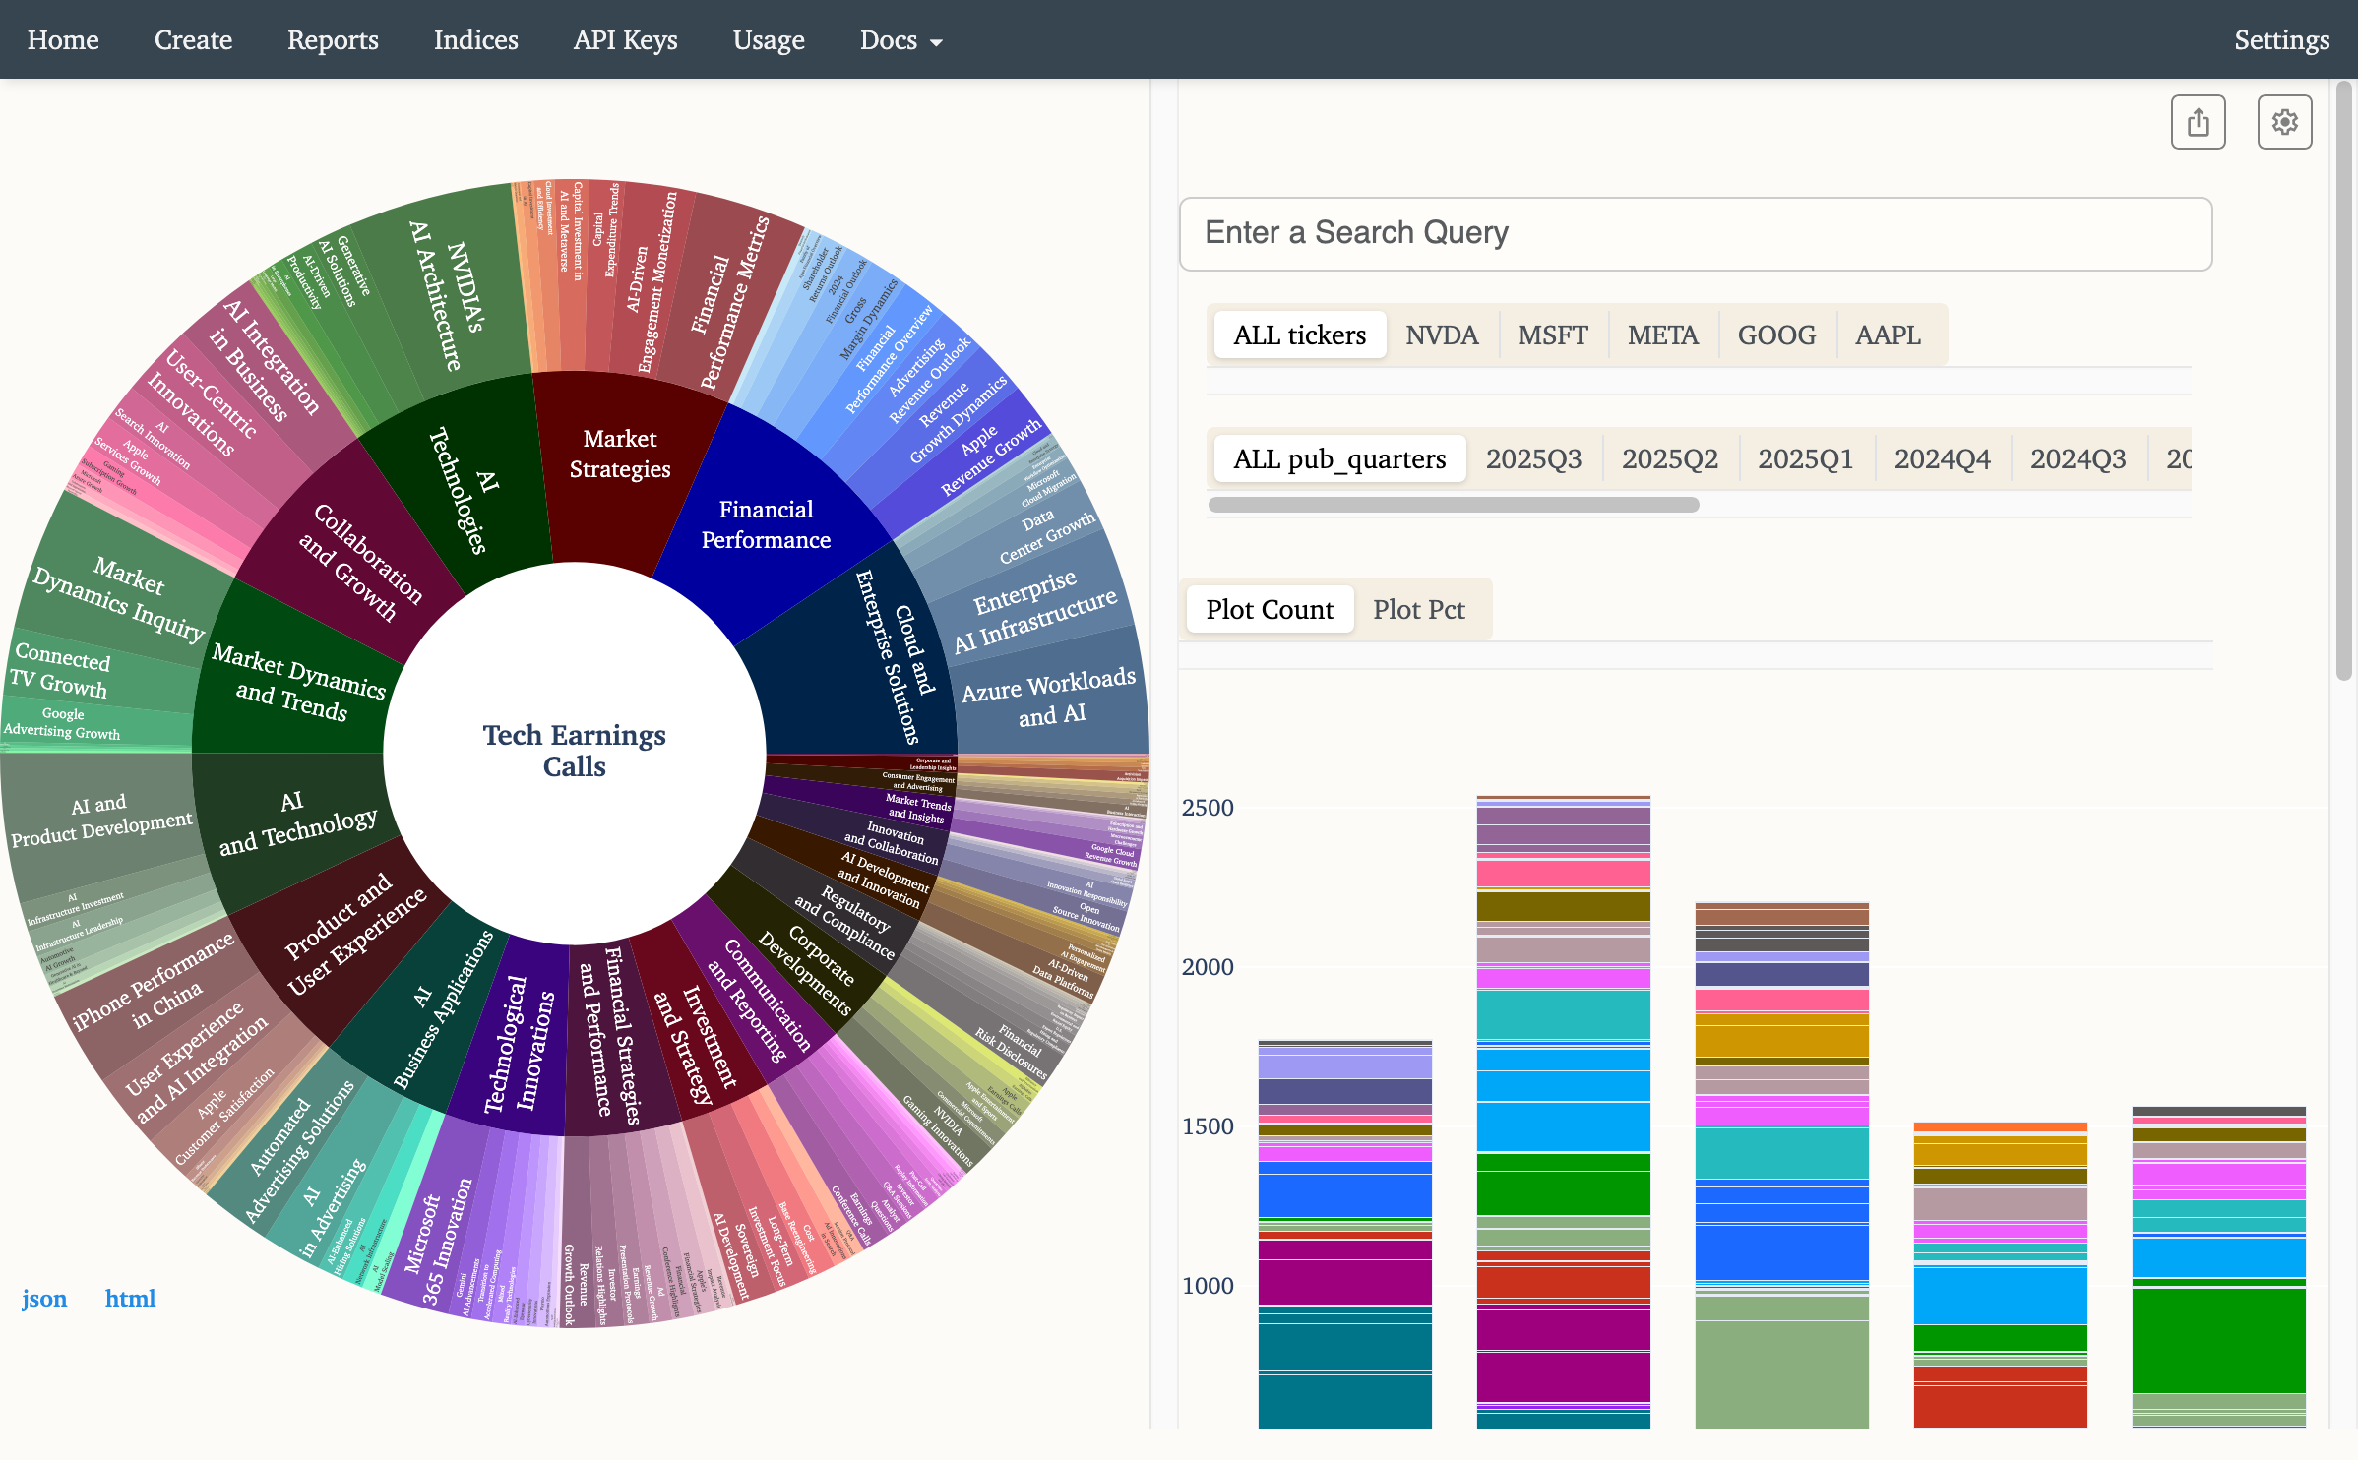Select the NVDA ticker filter
2358x1460 pixels.
point(1441,335)
